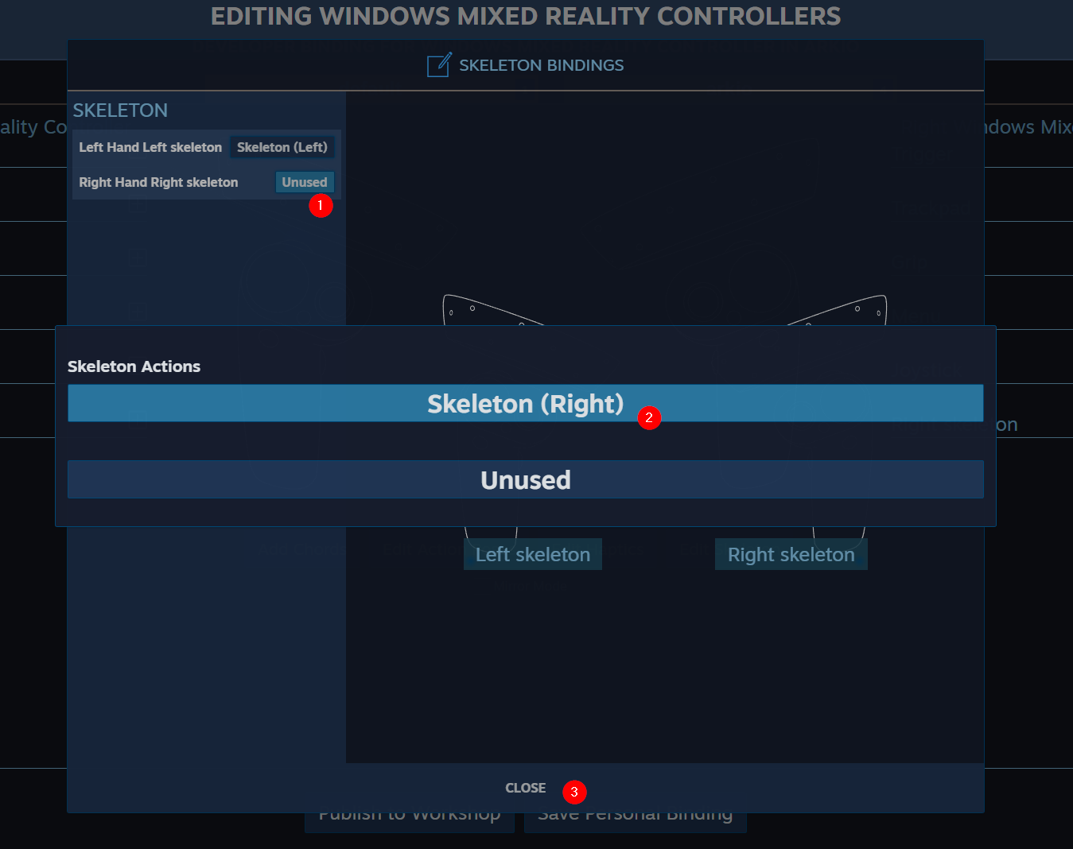Click the SKELETON BINDINGS title text

pos(541,65)
